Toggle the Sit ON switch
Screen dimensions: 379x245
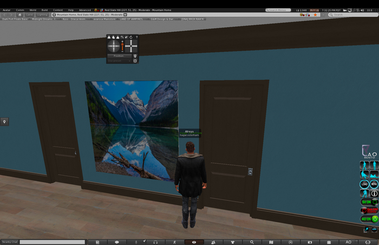pos(369,202)
